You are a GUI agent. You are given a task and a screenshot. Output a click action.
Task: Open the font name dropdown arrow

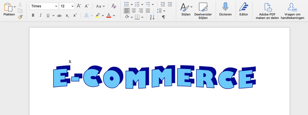(56, 6)
